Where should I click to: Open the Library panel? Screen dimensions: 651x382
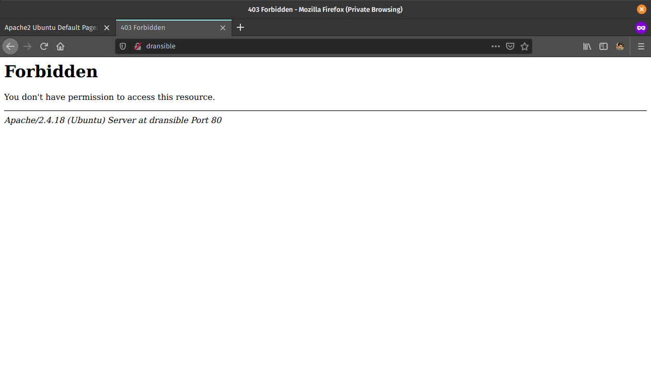587,46
